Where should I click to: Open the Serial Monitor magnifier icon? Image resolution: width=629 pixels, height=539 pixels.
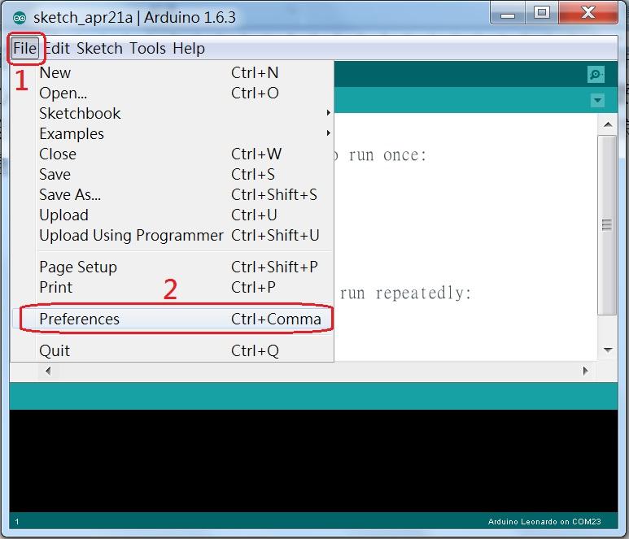pos(596,75)
